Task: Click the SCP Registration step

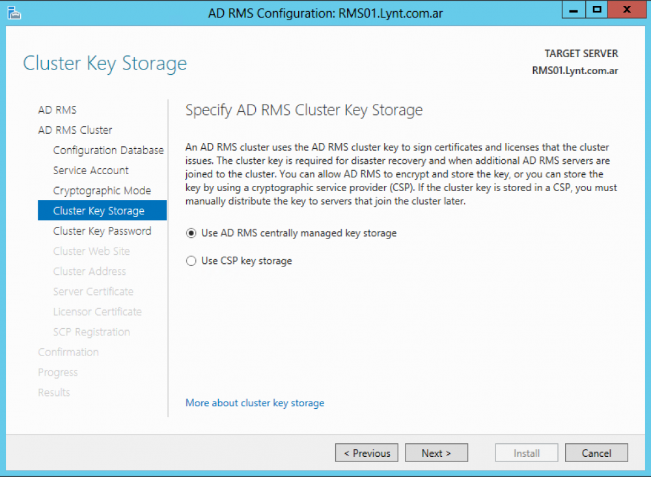Action: pyautogui.click(x=91, y=332)
